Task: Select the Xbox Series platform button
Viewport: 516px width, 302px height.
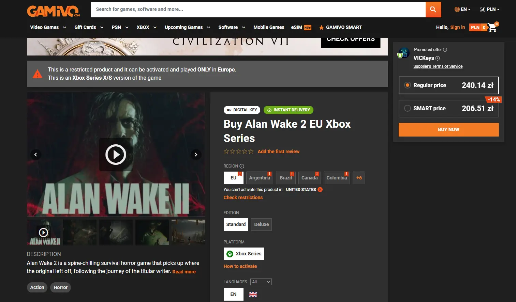Action: tap(244, 254)
